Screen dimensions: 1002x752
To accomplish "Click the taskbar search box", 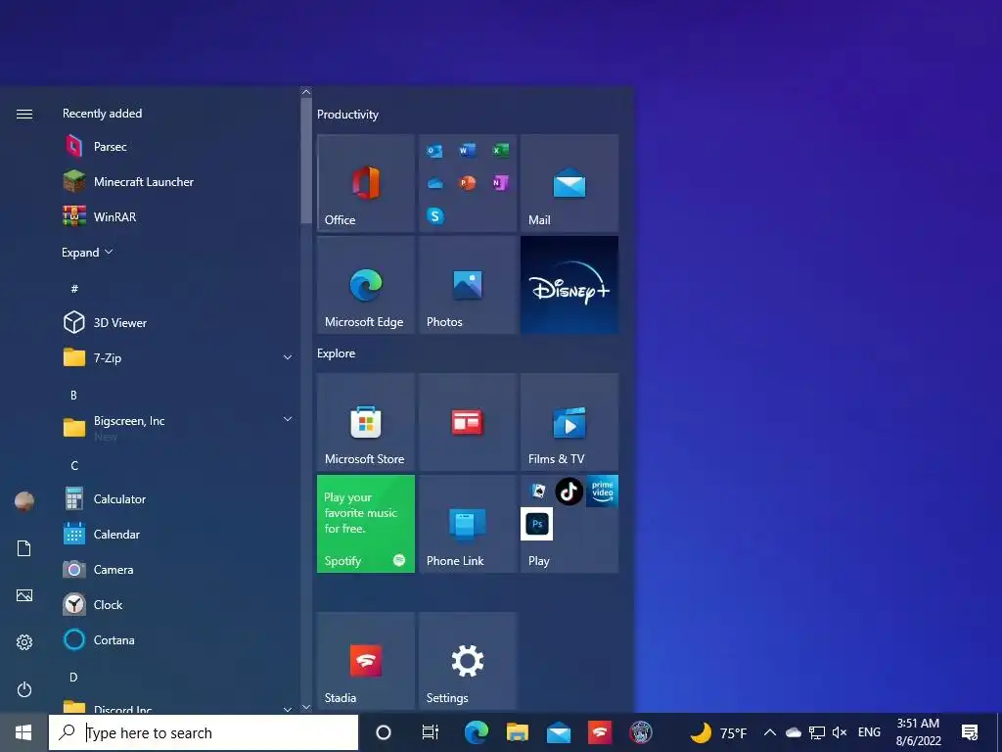I will pyautogui.click(x=204, y=732).
